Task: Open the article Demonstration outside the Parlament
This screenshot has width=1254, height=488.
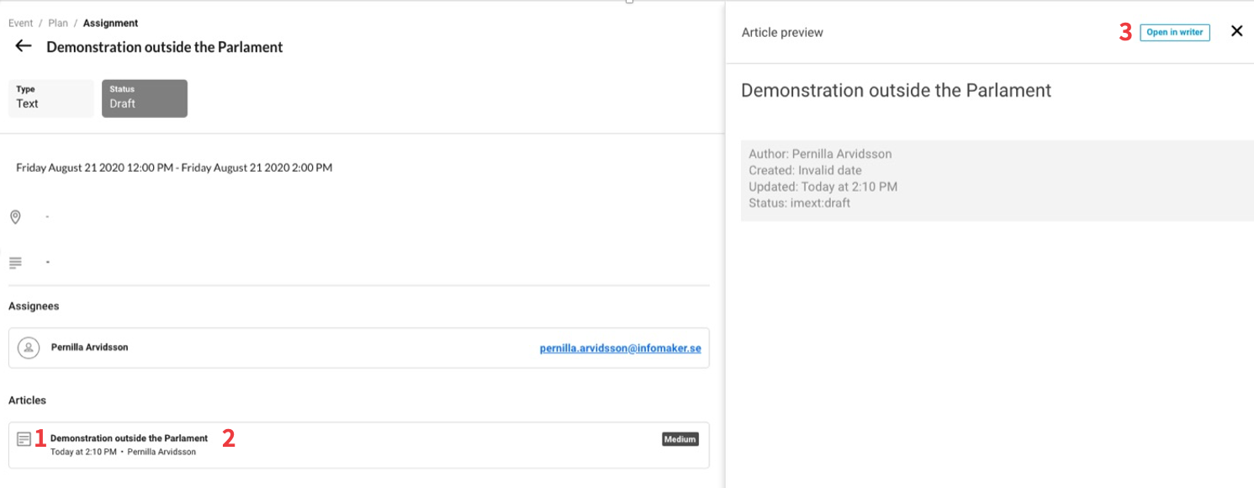Action: tap(128, 438)
